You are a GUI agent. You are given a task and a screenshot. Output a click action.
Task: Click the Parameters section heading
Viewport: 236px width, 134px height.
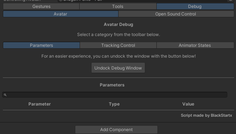[112, 85]
